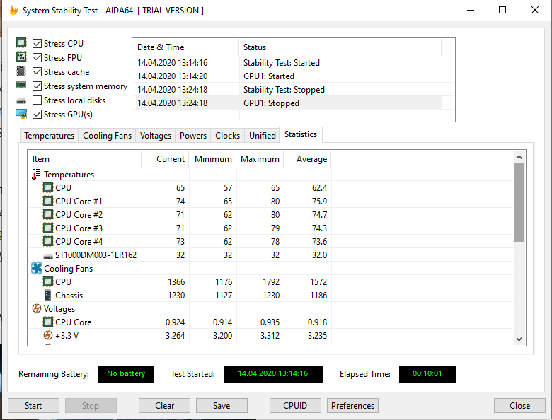Screen dimensions: 552x420
Task: Uncheck the Stress CPU checkbox
Action: [37, 43]
